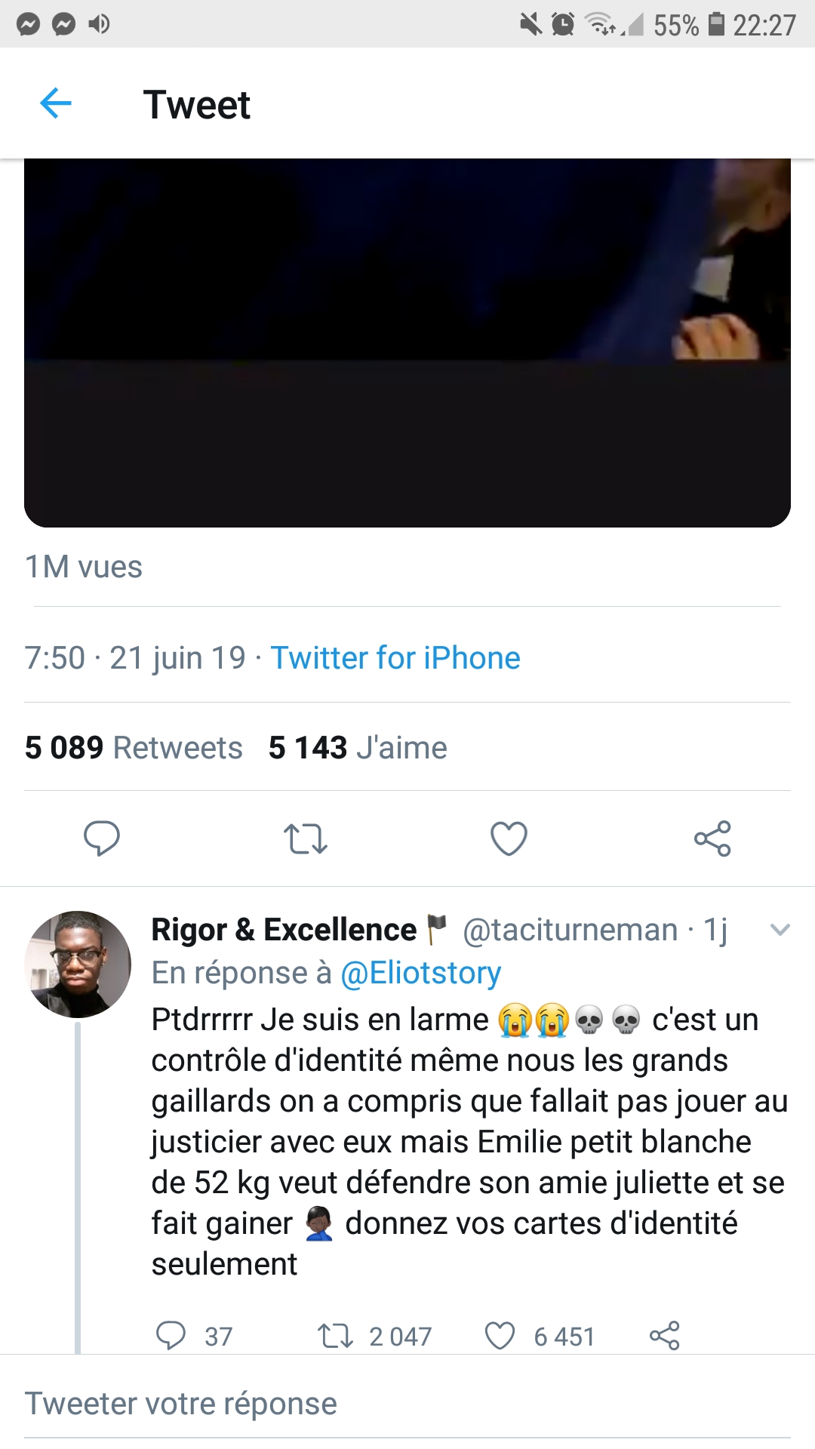Like the main tweet with the heart icon

coord(509,838)
